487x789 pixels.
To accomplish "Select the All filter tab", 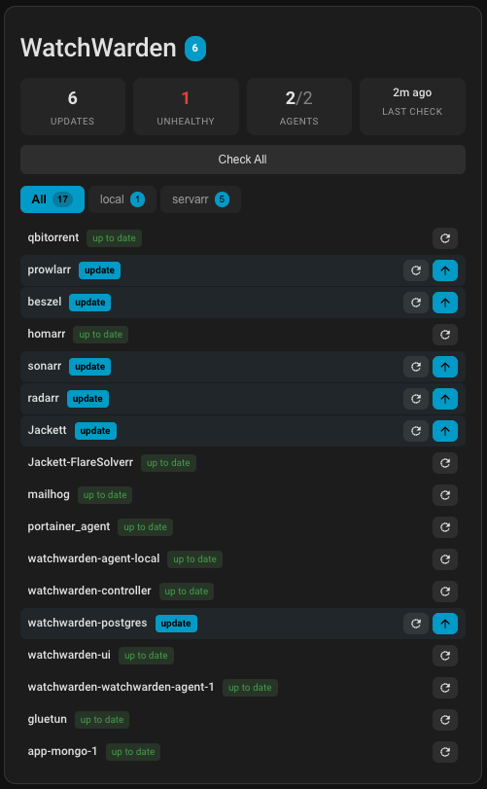I will coord(52,199).
